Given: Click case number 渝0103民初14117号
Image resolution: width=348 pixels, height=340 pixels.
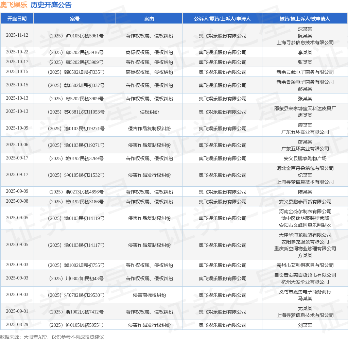Looking at the screenshot, I should (76, 245).
